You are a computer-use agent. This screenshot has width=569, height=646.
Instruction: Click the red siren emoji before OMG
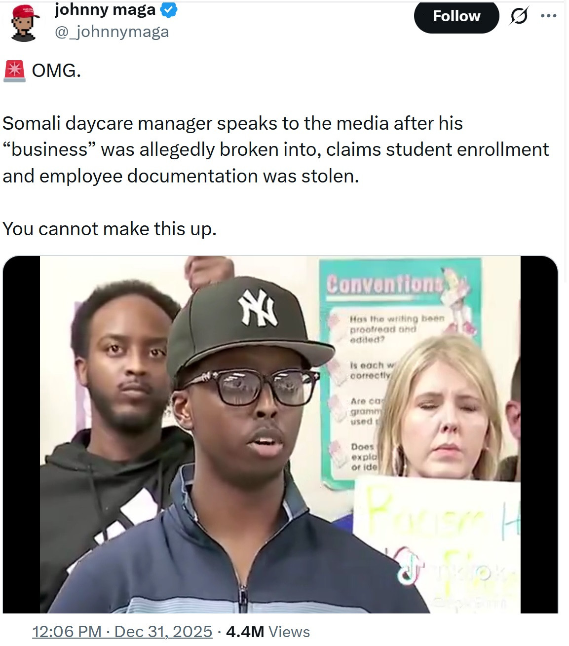[14, 71]
